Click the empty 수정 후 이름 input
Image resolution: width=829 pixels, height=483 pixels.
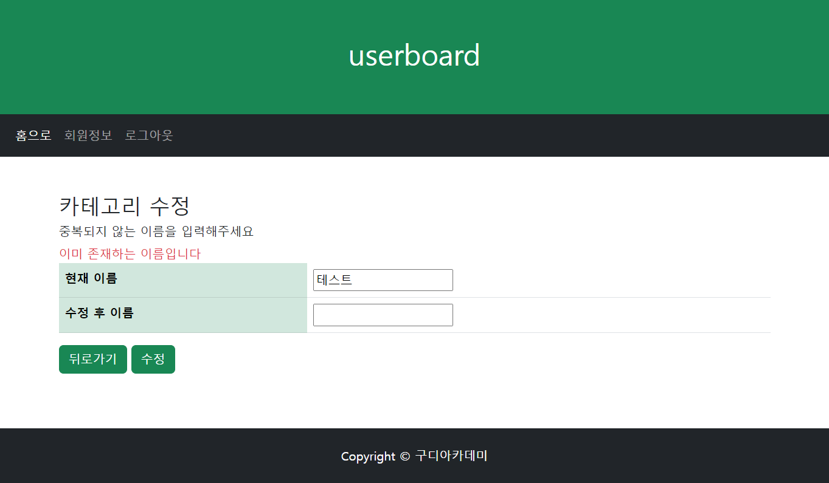tap(383, 315)
